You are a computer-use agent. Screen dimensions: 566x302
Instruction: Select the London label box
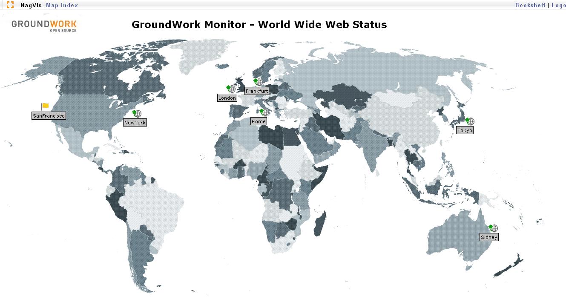click(x=227, y=98)
